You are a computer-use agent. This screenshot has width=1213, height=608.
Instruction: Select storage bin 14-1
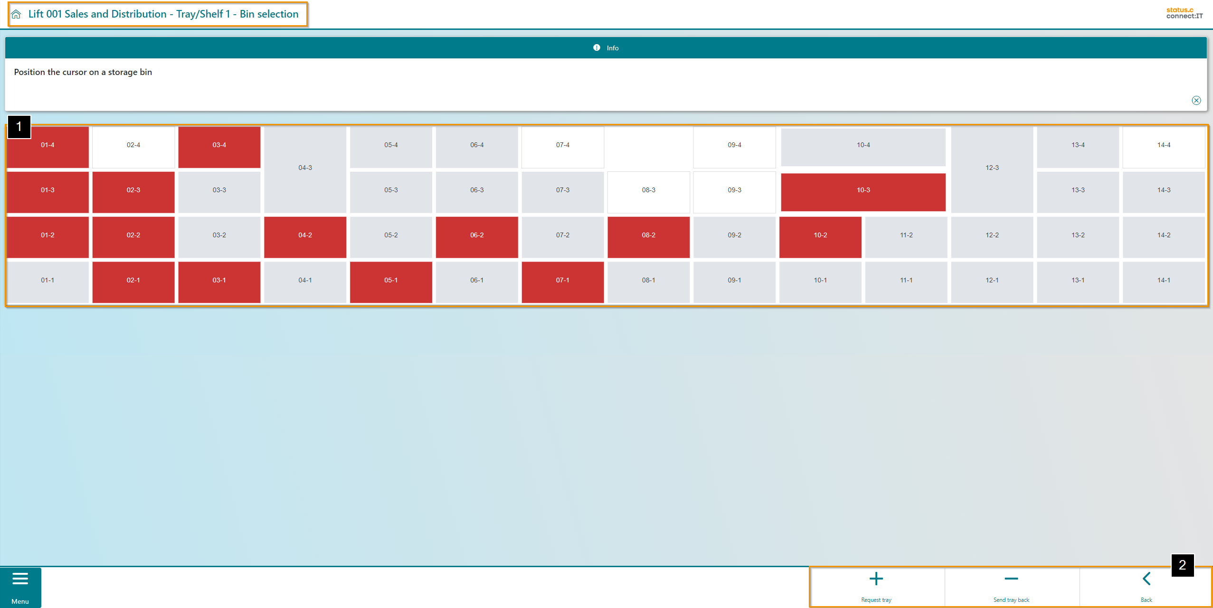point(1164,281)
